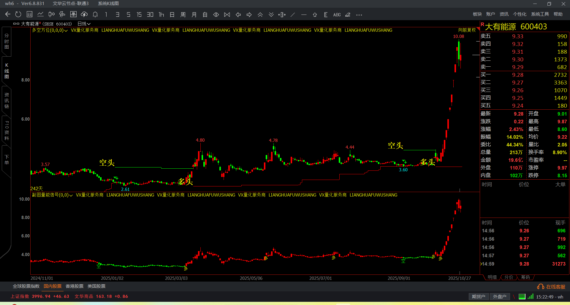Open the 板块 menu
Image resolution: width=570 pixels, height=305 pixels.
click(x=477, y=14)
